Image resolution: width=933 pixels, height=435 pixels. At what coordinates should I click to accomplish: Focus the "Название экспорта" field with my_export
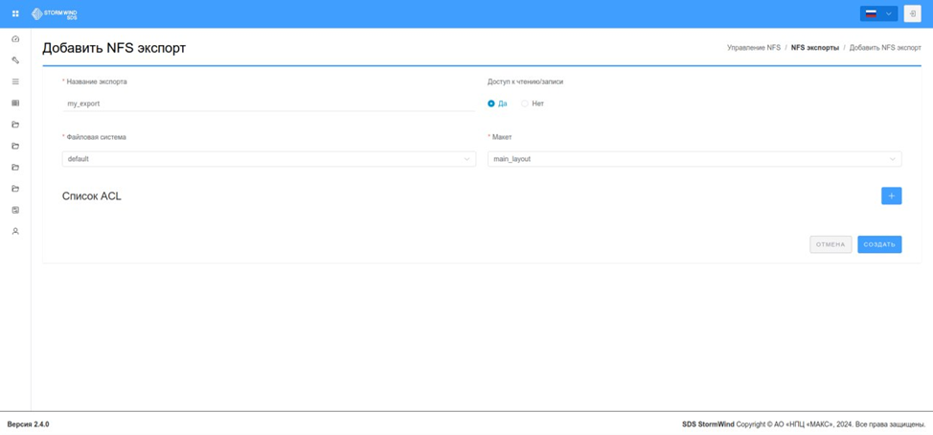(269, 103)
